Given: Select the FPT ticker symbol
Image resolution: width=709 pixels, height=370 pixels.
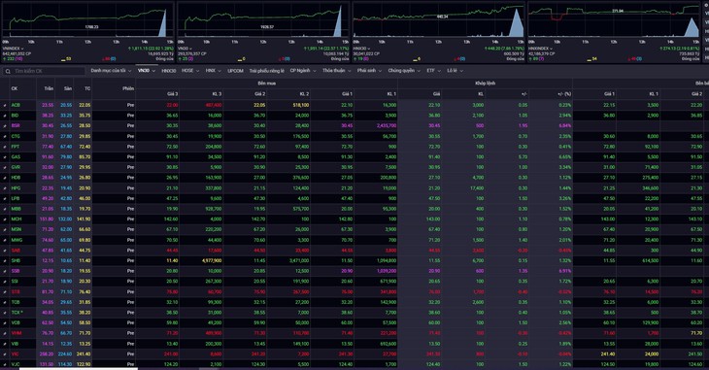Looking at the screenshot, I should click(16, 147).
